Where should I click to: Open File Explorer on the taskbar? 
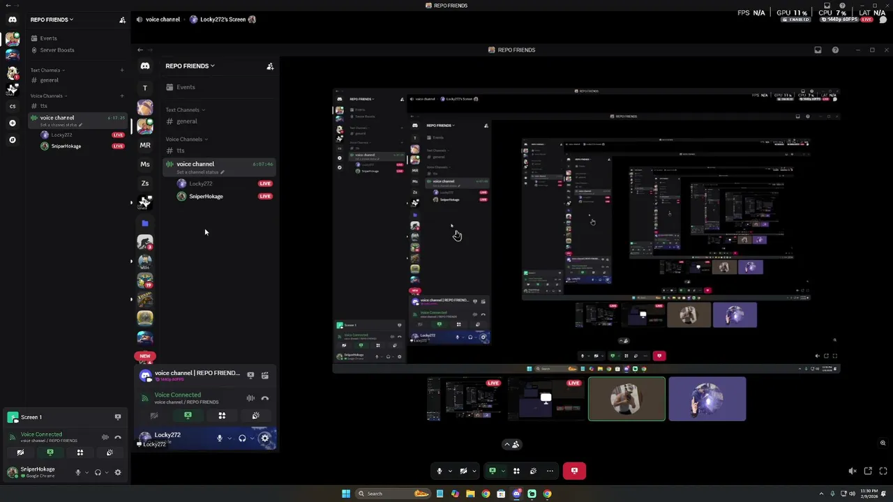[x=470, y=494]
